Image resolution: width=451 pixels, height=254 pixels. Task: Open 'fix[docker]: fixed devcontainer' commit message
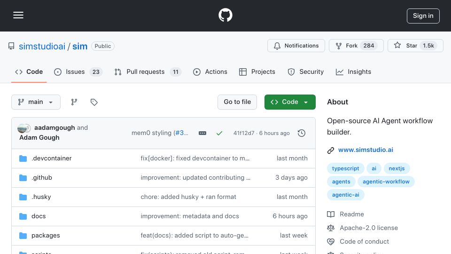195,159
